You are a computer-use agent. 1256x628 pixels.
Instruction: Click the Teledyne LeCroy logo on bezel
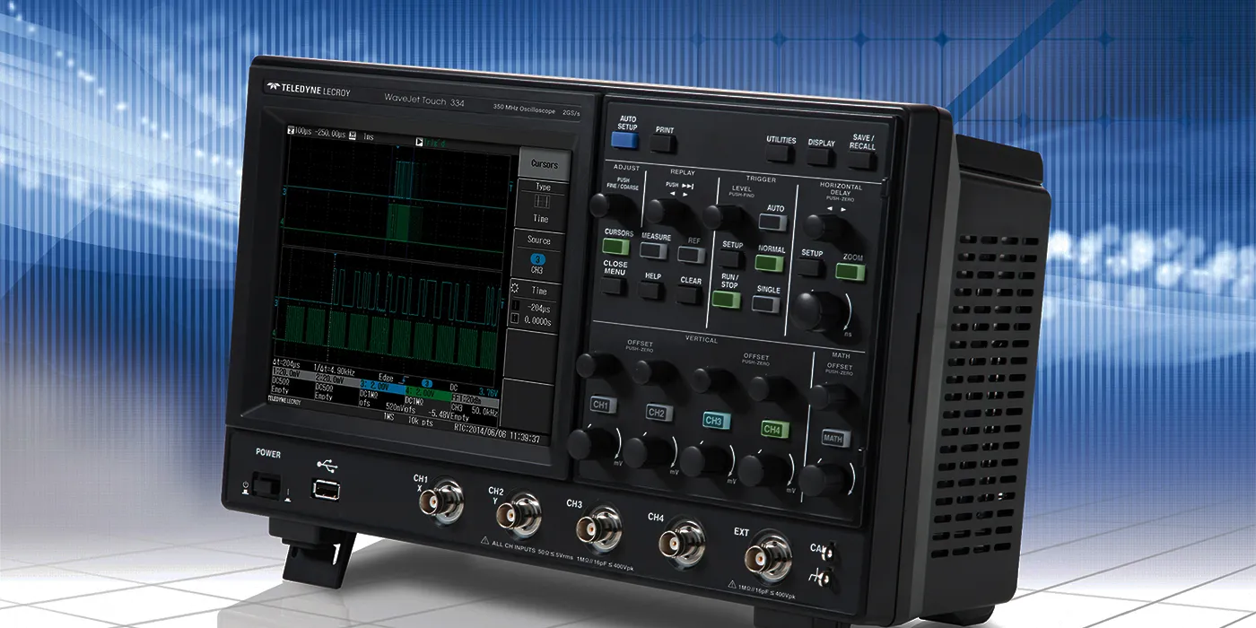[x=309, y=91]
